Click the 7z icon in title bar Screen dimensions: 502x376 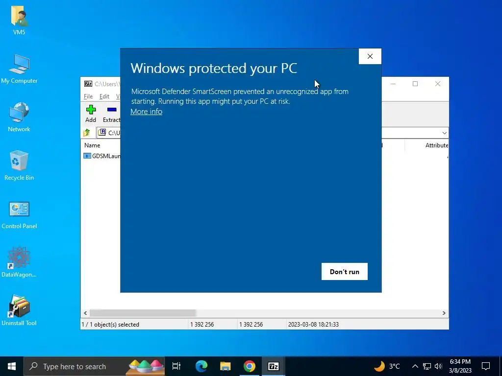coord(88,84)
